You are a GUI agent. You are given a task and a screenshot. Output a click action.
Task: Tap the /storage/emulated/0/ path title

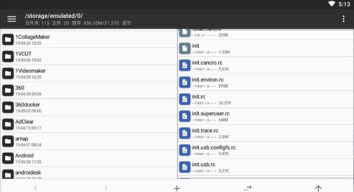tap(54, 16)
